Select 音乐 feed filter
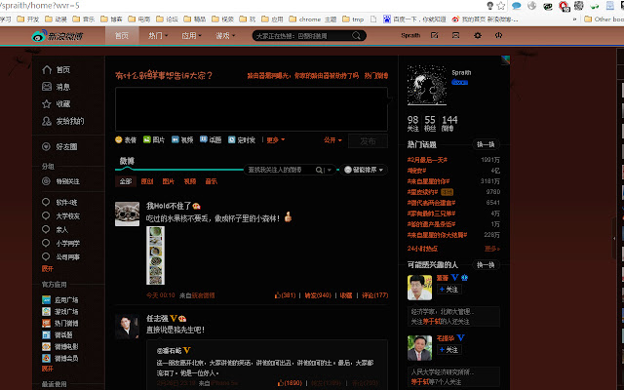Screen dimensions: 624x390 212,181
